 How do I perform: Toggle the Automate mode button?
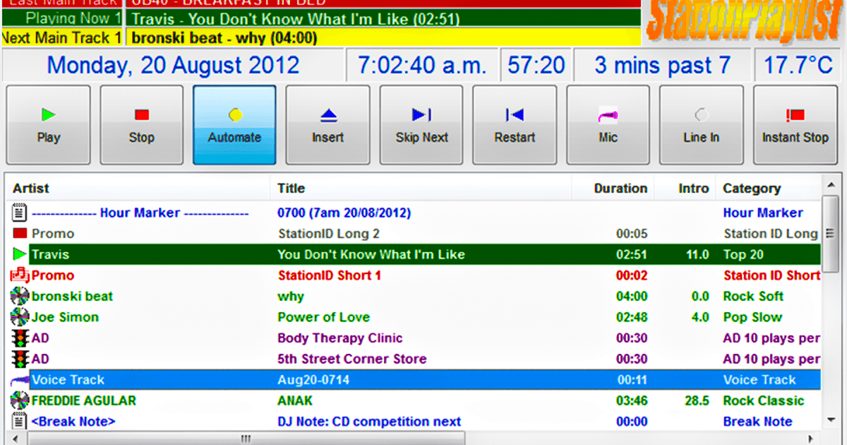(234, 125)
